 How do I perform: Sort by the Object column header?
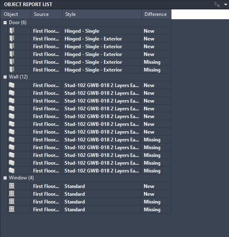coord(16,14)
